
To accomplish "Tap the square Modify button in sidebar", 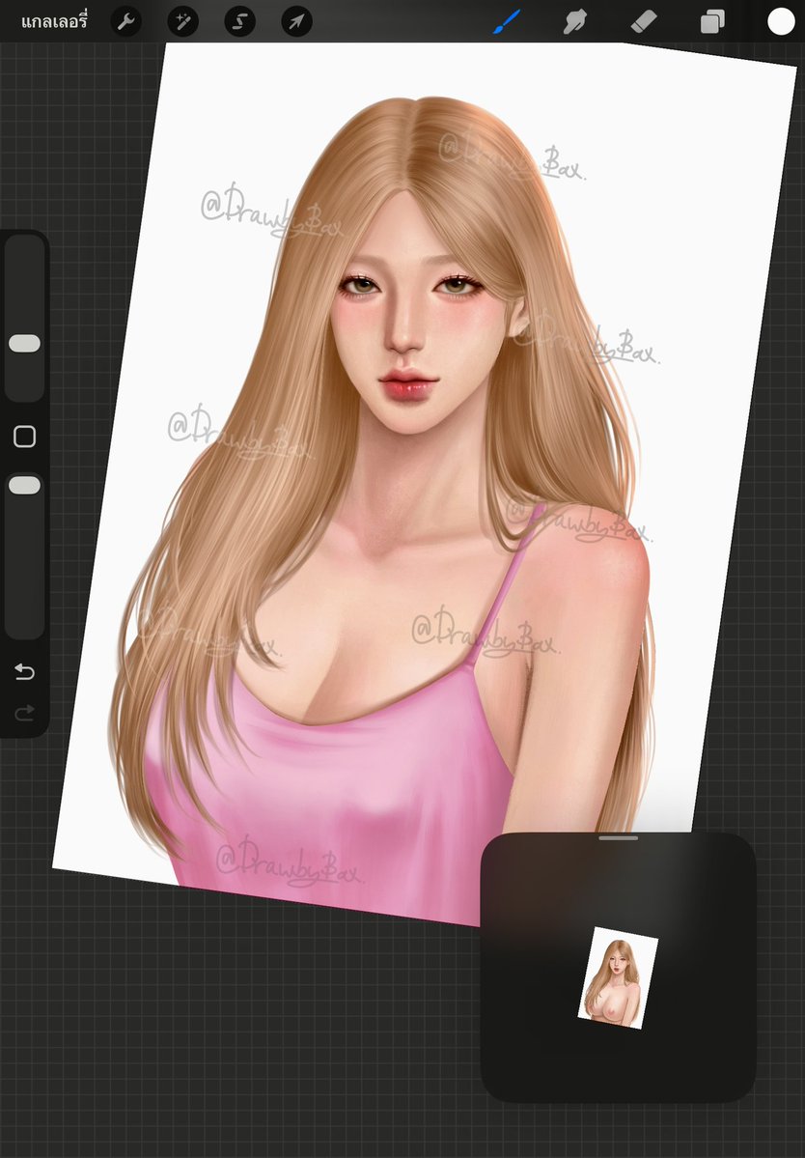I will click(x=24, y=437).
